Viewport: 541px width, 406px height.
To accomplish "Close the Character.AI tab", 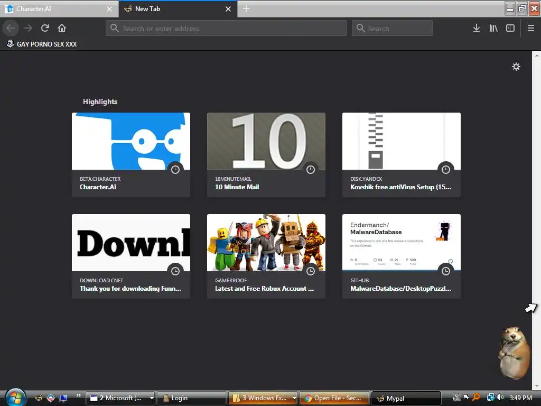I will (x=109, y=9).
